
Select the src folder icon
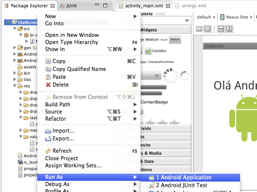click(20, 29)
